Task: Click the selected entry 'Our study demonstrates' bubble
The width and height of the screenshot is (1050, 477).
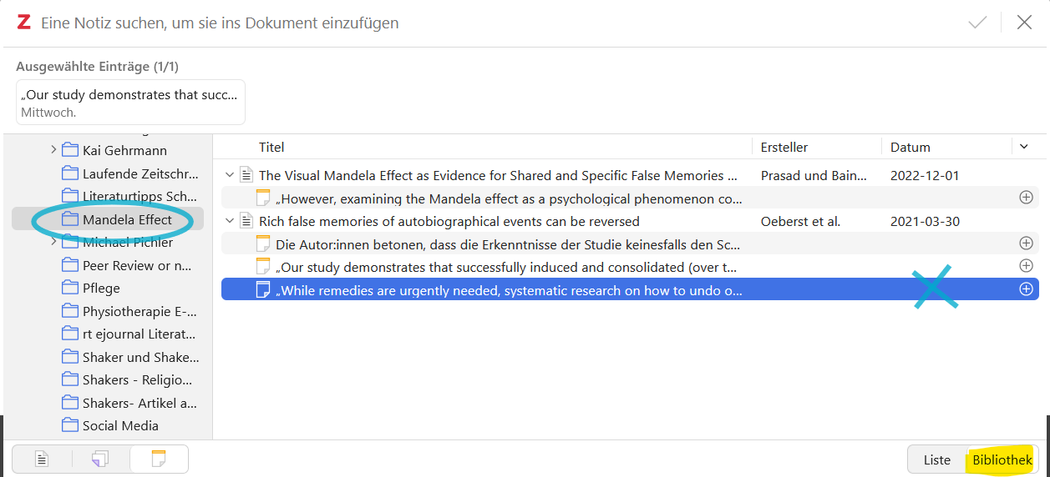Action: coord(130,102)
